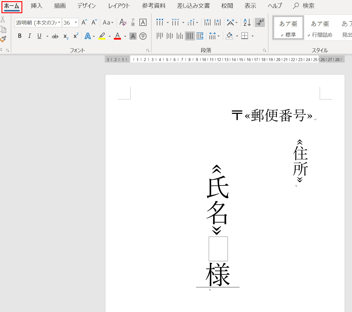Toggle Underline formatting
Viewport: 352px width, 312px height.
pyautogui.click(x=39, y=36)
